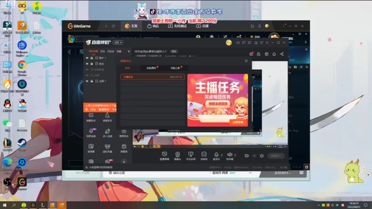The height and width of the screenshot is (209, 372).
Task: Open WeGame 主页 tab
Action: click(131, 26)
